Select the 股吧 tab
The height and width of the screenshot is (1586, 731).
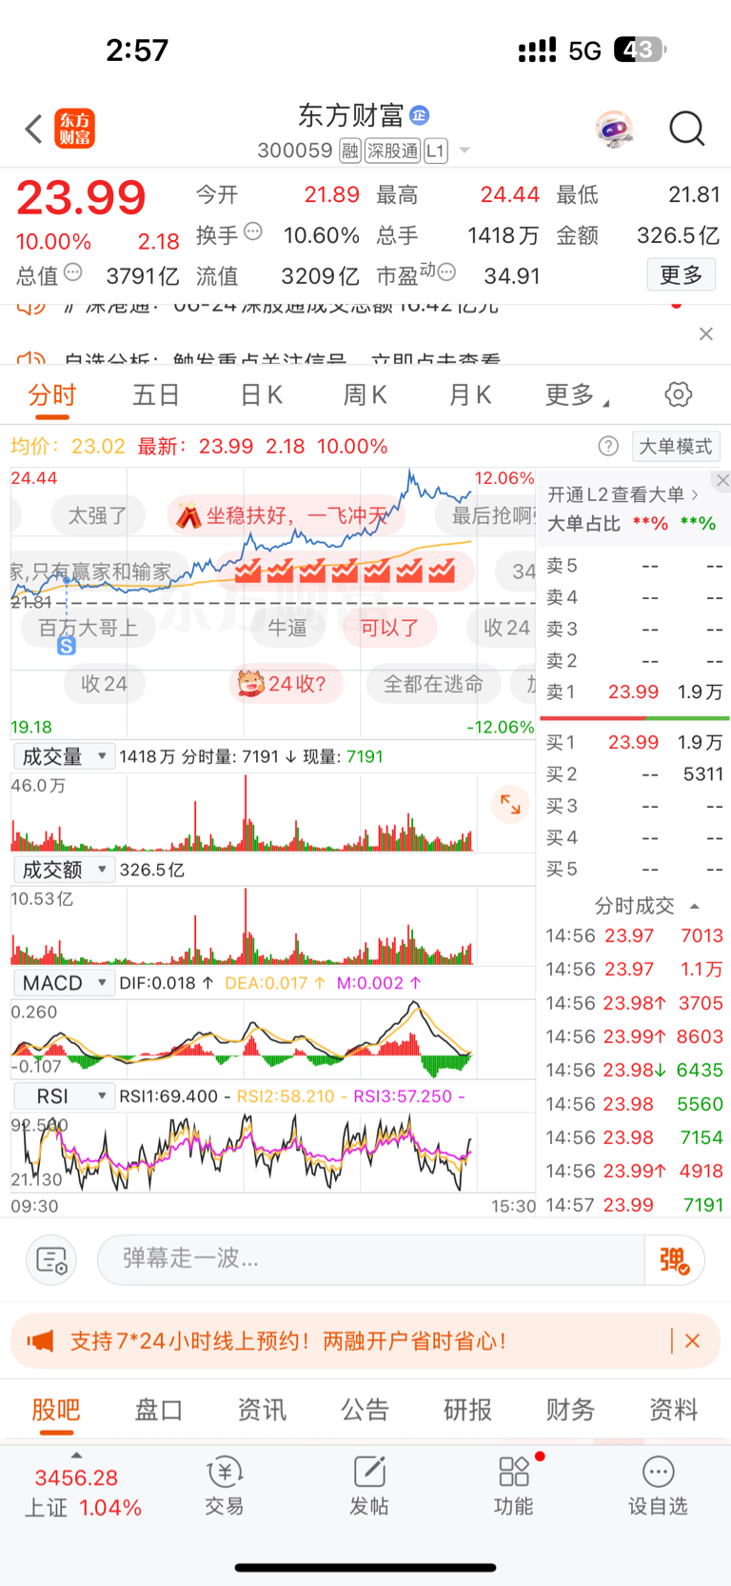(x=56, y=1410)
